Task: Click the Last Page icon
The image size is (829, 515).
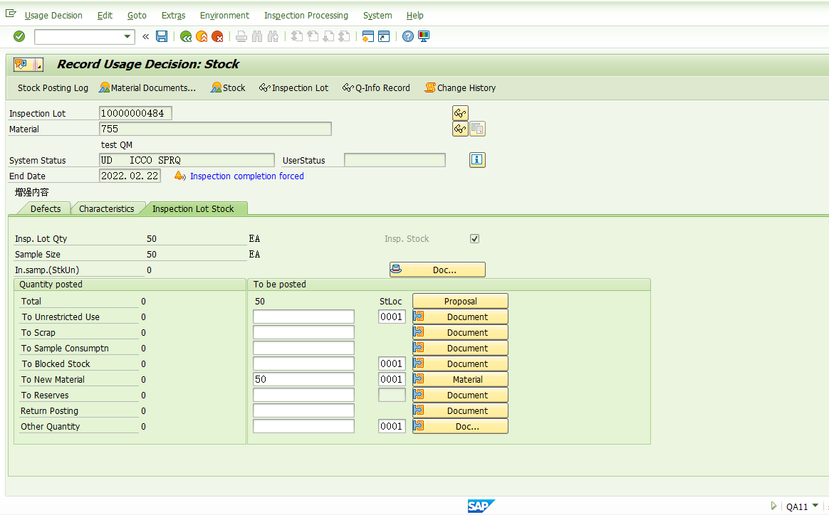Action: [x=344, y=36]
